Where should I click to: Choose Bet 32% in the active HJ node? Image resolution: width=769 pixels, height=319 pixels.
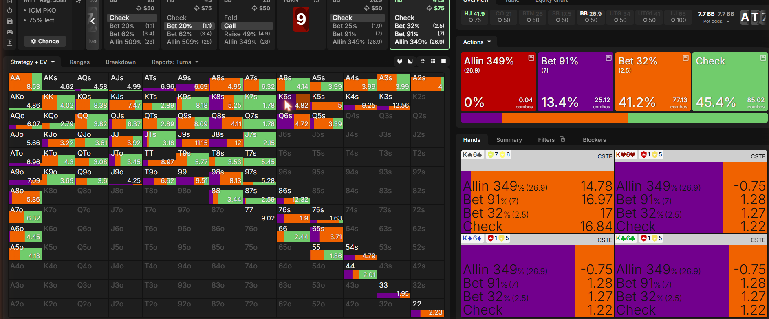click(419, 26)
